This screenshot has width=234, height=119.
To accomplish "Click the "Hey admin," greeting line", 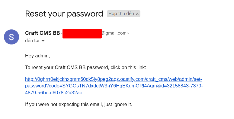I will (x=37, y=56).
